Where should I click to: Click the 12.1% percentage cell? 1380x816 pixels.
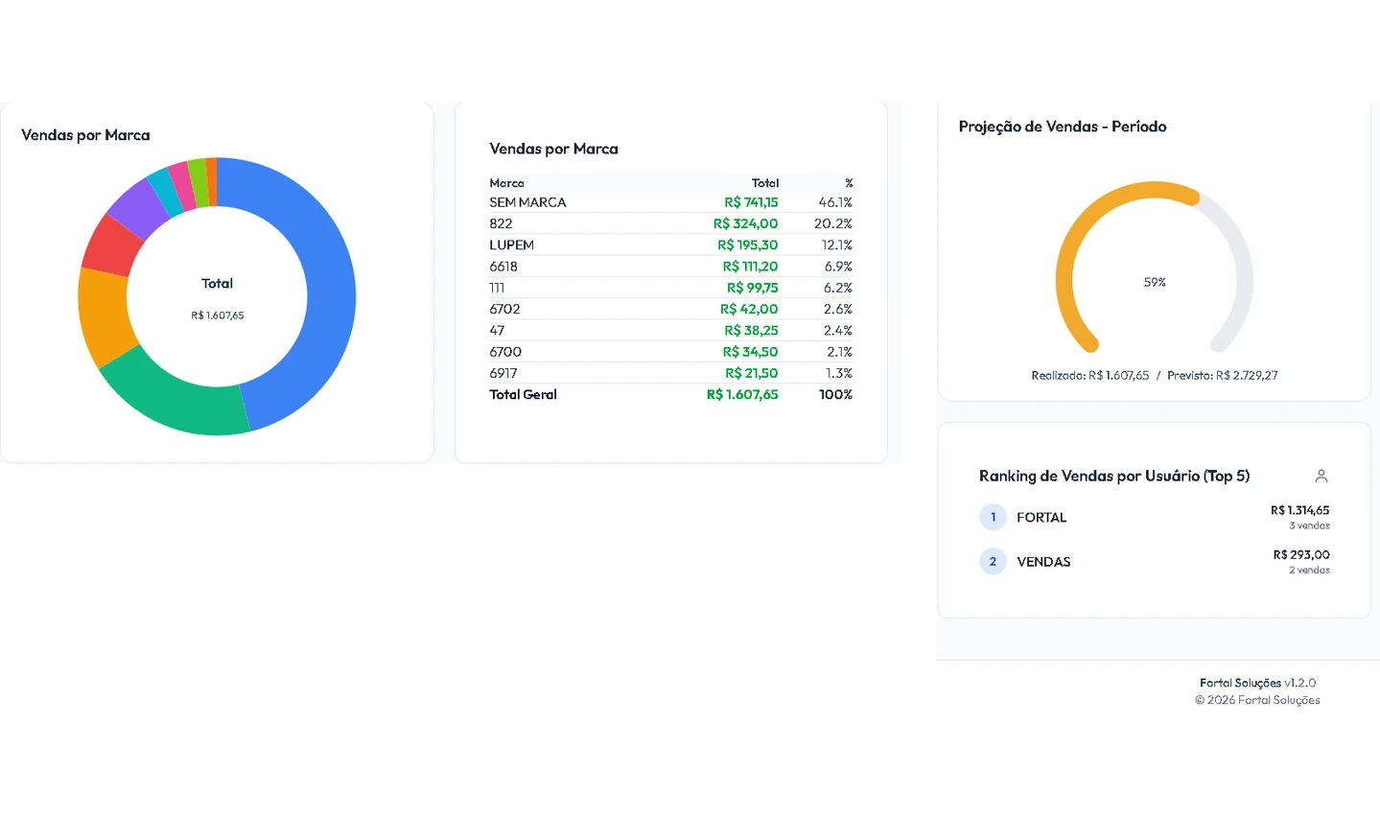coord(837,245)
